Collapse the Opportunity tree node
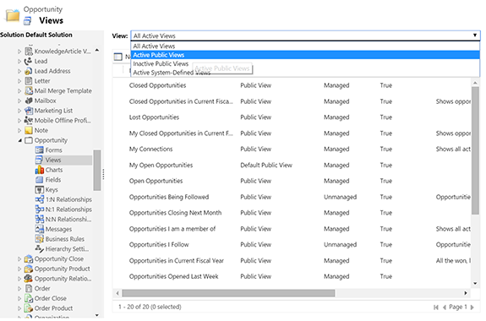Screen dimensions: 486x321 [19, 140]
